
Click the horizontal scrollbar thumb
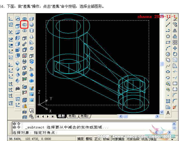pyautogui.click(x=125, y=116)
